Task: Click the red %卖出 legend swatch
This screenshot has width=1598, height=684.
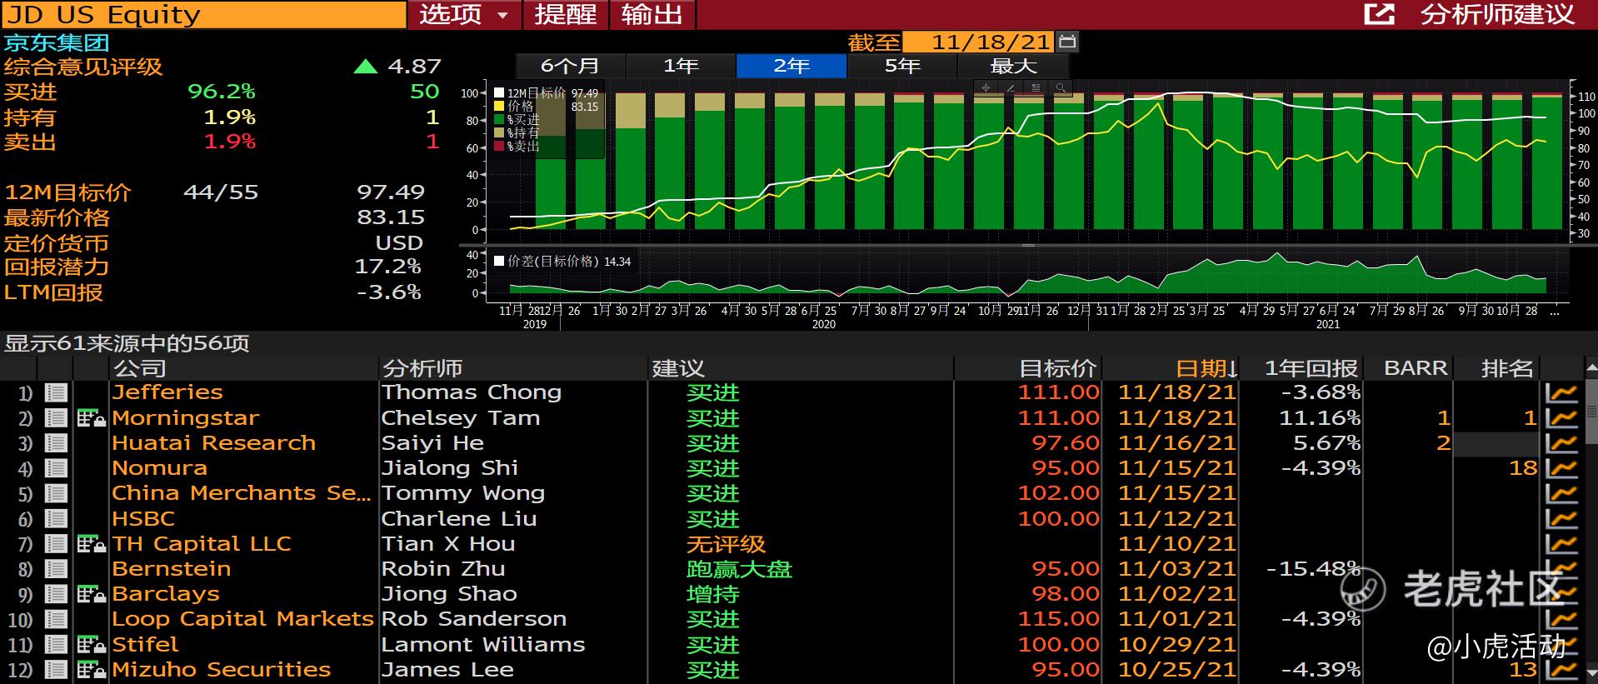Action: (x=499, y=147)
